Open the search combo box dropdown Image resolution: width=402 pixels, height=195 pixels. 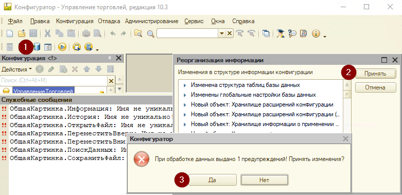[x=221, y=33]
